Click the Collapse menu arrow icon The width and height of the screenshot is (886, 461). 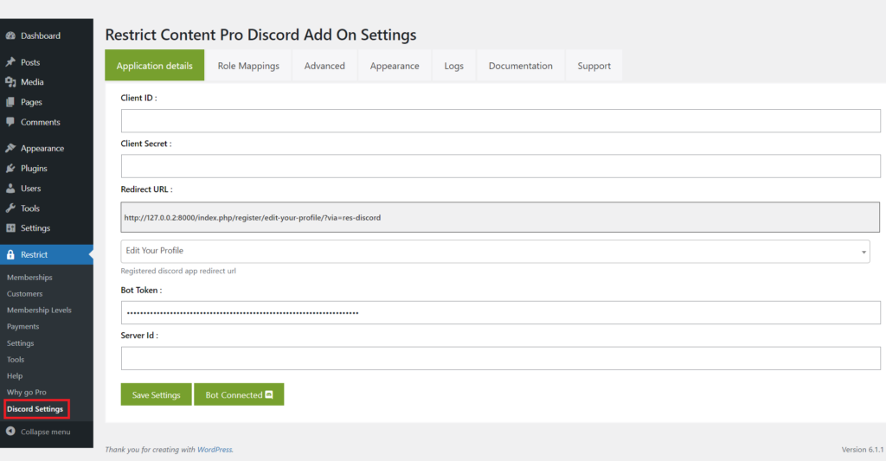[x=10, y=432]
